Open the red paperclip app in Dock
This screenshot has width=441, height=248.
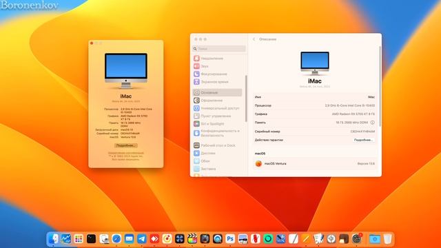pyautogui.click(x=256, y=239)
